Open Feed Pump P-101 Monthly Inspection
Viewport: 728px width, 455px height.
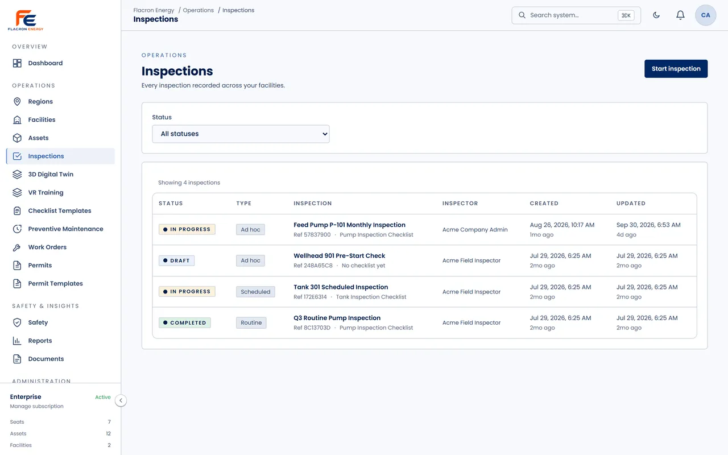click(349, 225)
